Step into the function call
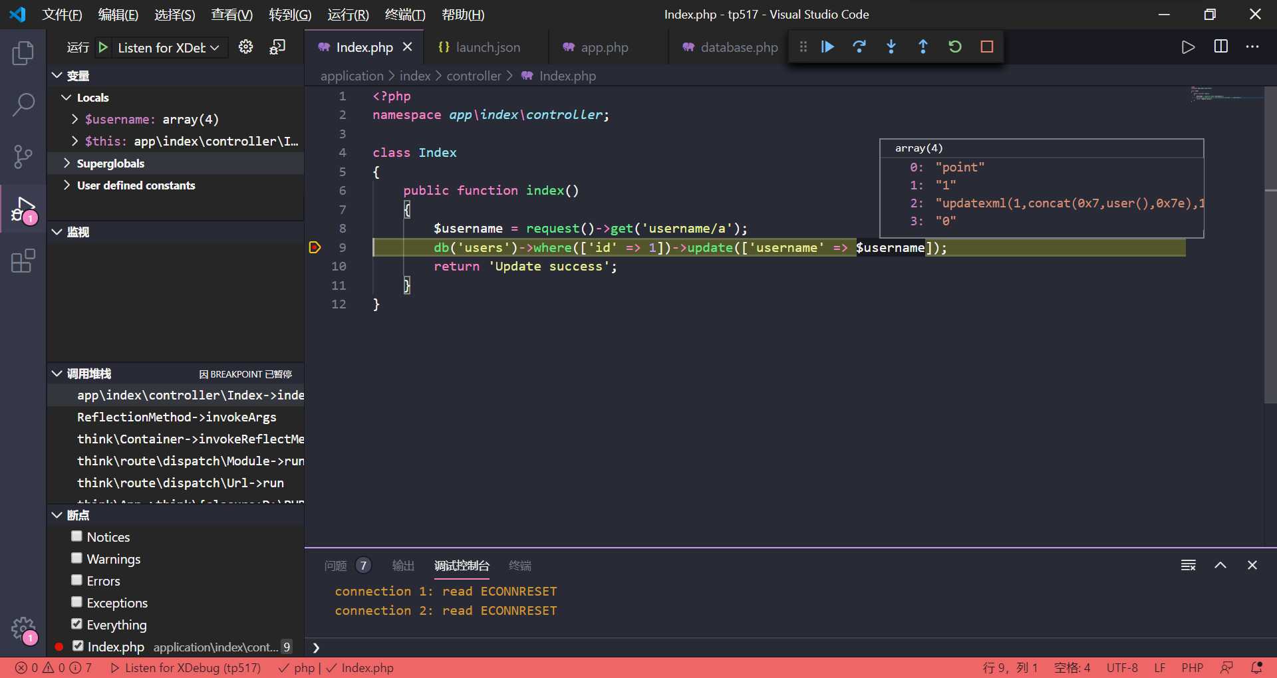 [x=891, y=47]
